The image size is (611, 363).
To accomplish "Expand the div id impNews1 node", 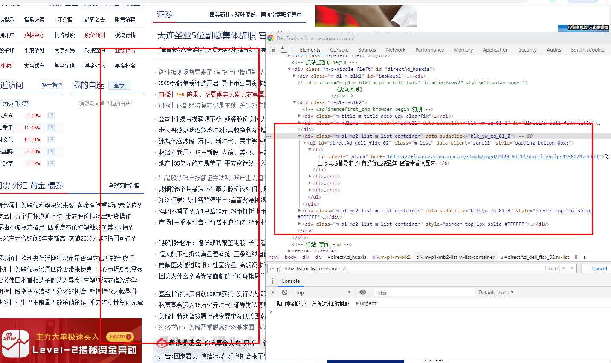I will tap(294, 76).
